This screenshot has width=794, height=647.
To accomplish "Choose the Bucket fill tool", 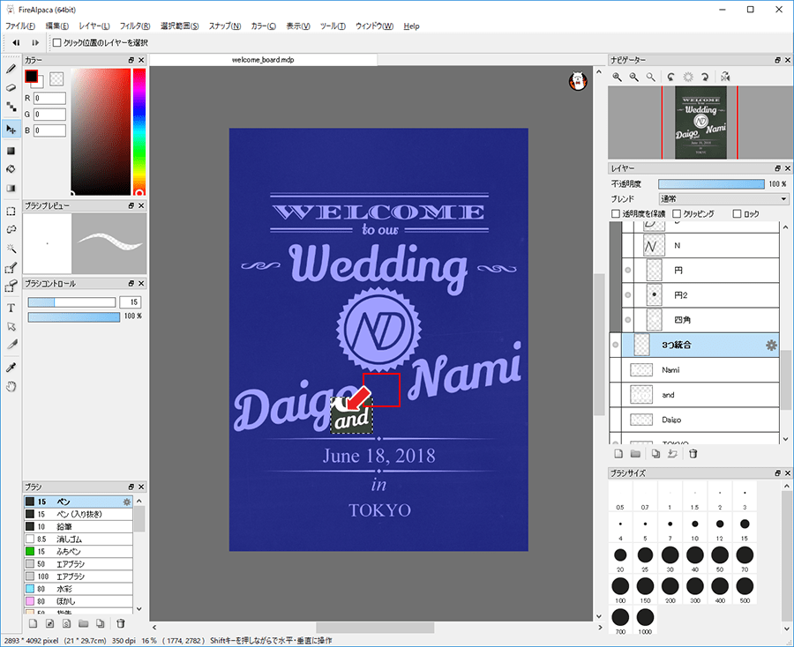I will tap(11, 168).
